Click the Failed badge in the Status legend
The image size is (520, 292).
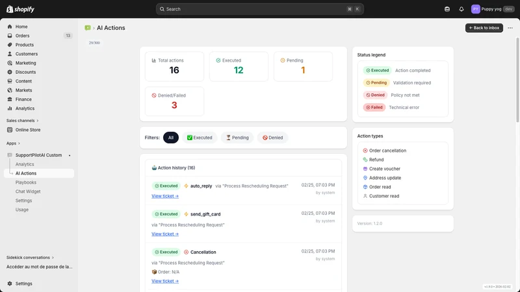click(374, 107)
